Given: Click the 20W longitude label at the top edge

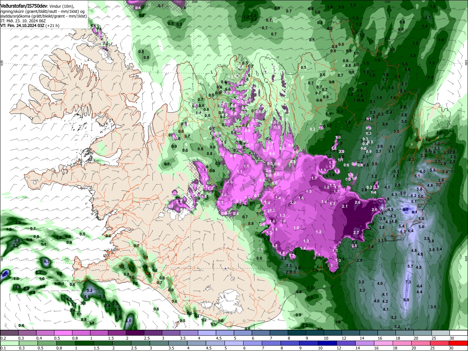Looking at the screenshot, I should pos(195,2).
